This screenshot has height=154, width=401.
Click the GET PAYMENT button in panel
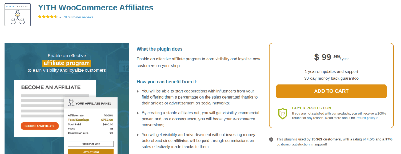91,152
